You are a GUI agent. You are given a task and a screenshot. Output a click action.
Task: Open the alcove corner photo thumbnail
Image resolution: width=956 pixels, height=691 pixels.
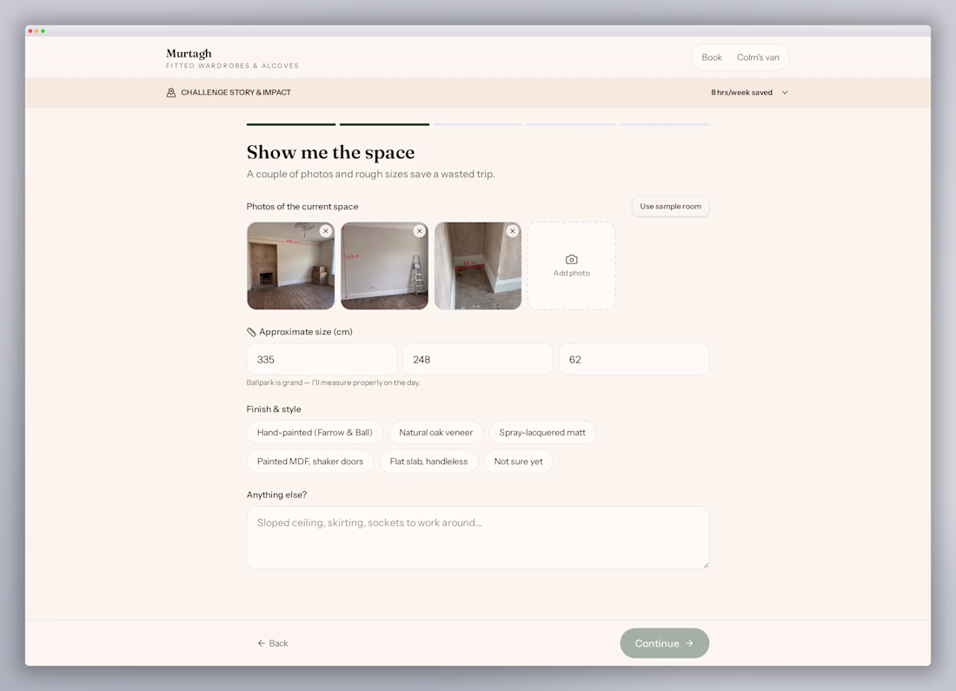coord(478,266)
